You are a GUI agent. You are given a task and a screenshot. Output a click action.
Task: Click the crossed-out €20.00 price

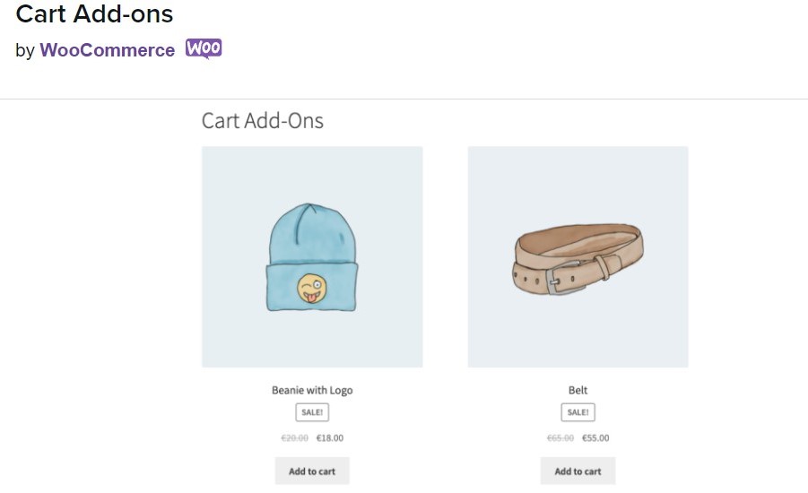click(x=294, y=438)
